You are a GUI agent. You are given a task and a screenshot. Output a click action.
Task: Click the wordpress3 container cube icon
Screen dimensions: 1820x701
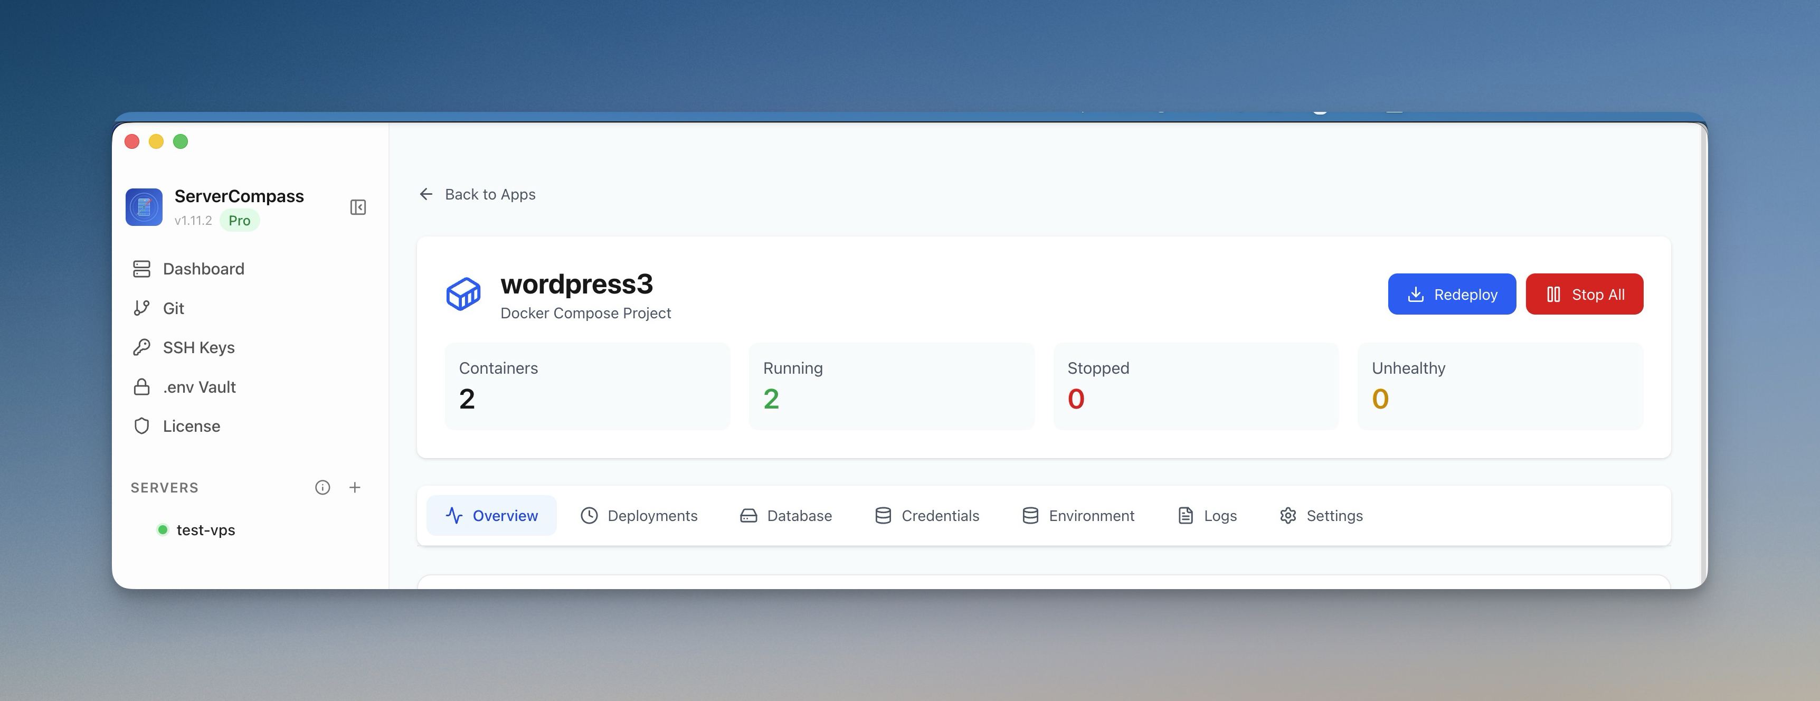[x=463, y=294]
